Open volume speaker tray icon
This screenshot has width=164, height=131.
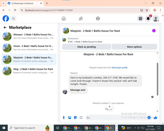point(139,128)
